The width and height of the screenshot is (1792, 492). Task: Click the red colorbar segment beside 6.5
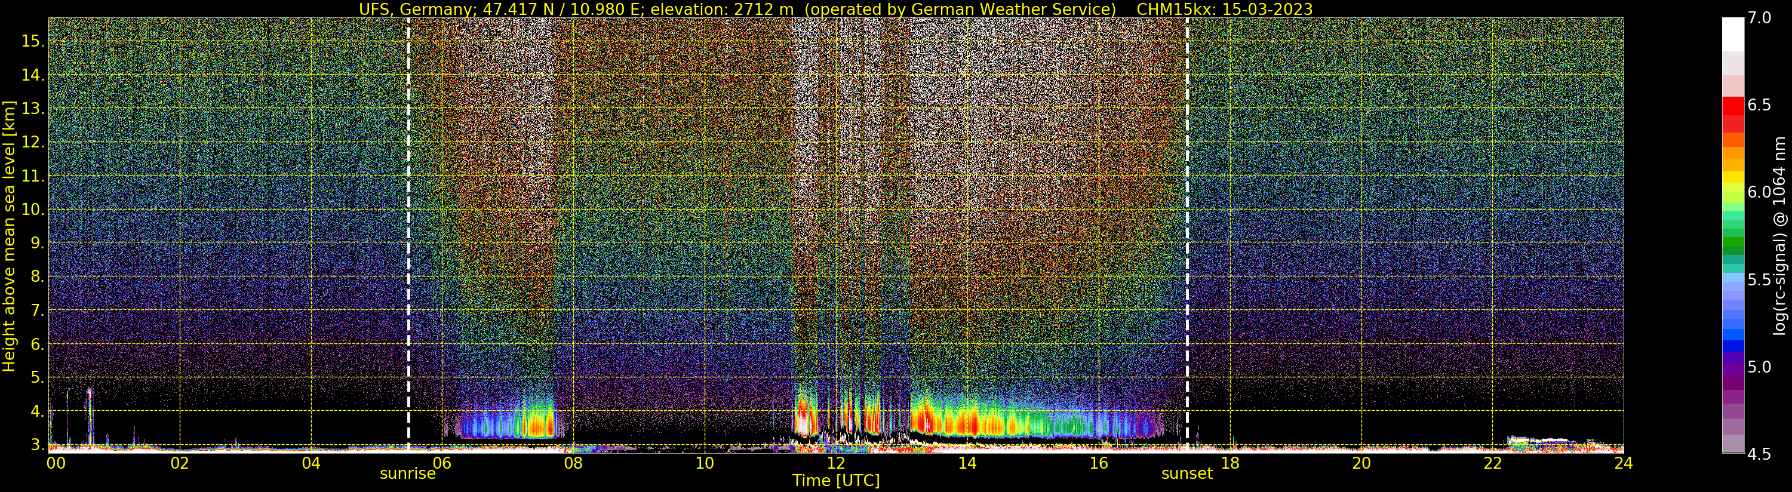point(1733,106)
